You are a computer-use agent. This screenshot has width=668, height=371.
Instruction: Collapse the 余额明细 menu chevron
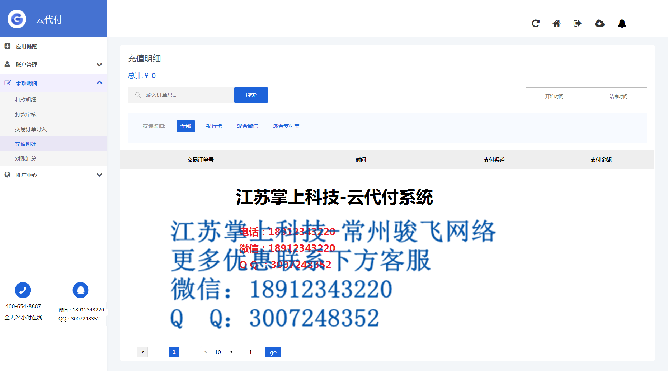pos(99,83)
